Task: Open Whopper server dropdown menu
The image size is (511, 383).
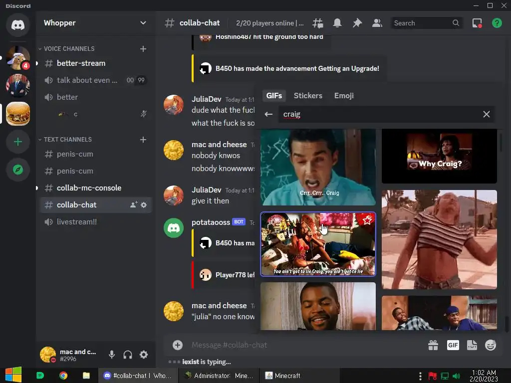Action: (x=143, y=23)
